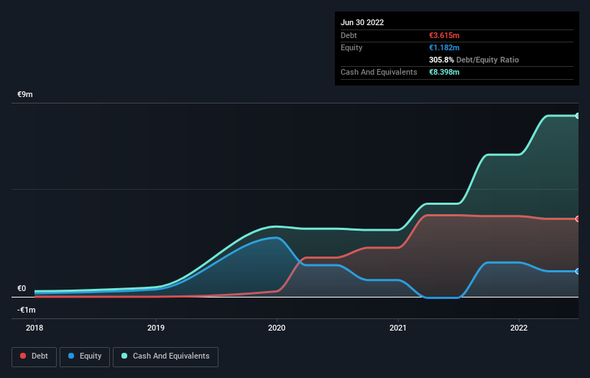Click the €0 y-axis label
Viewport: 590px width, 378px height.
pos(22,288)
